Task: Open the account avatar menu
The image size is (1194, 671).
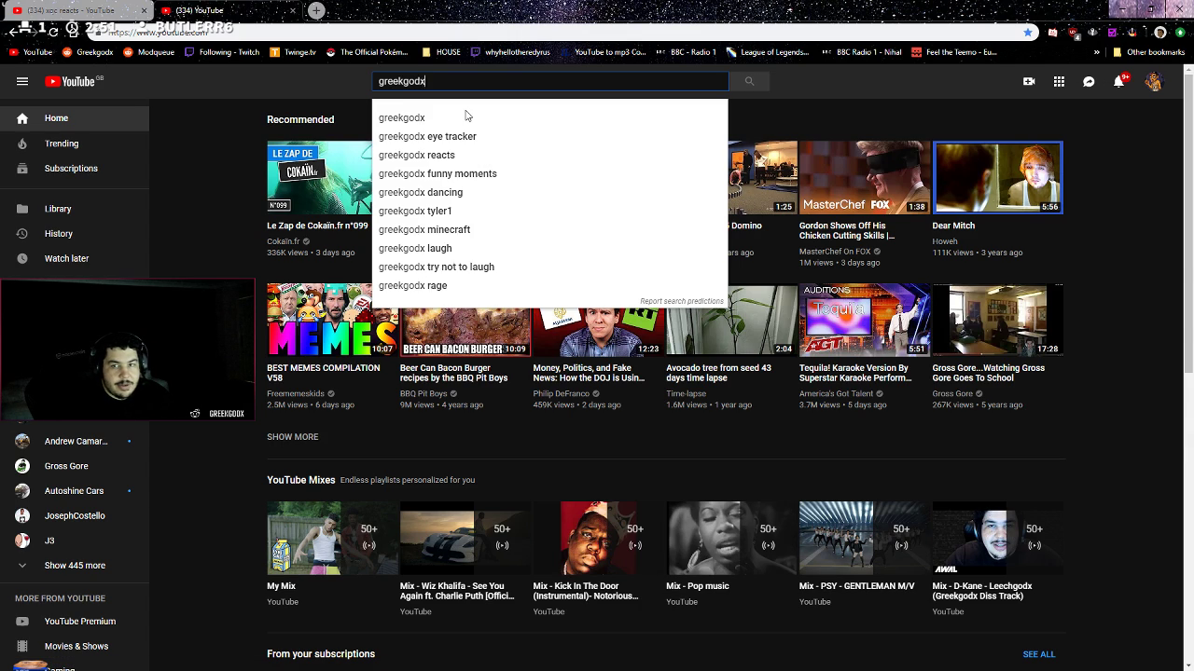Action: [x=1154, y=81]
